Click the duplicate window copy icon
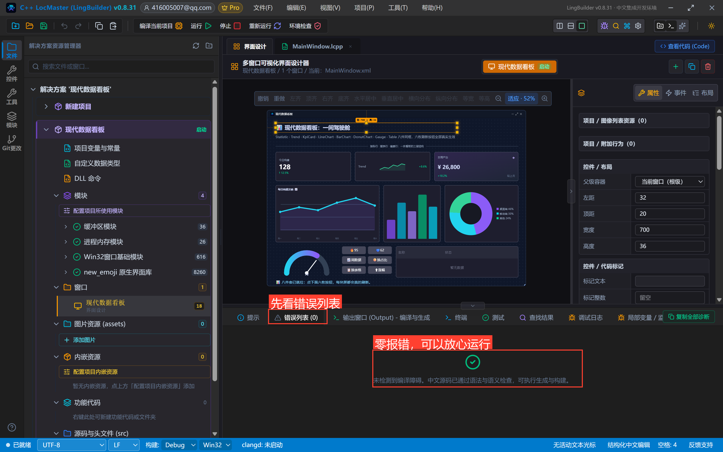723x452 pixels. (x=692, y=66)
